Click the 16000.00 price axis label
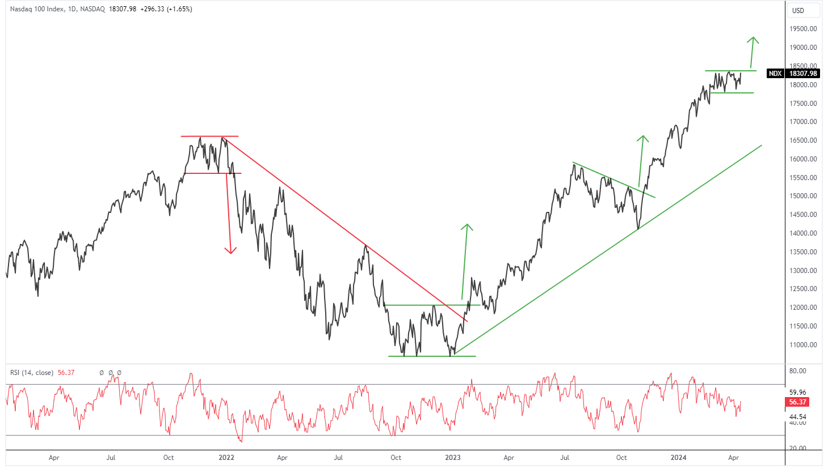Image resolution: width=828 pixels, height=469 pixels. 803,159
